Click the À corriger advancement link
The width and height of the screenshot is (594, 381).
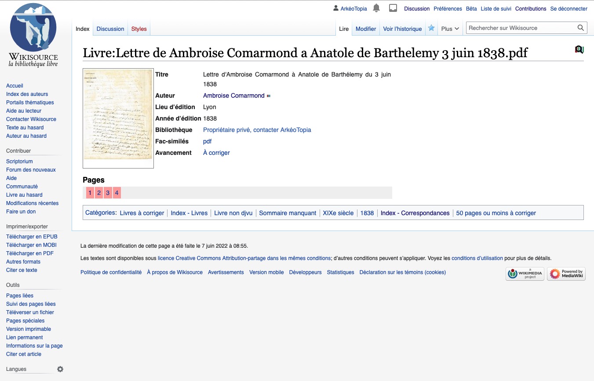coord(216,153)
